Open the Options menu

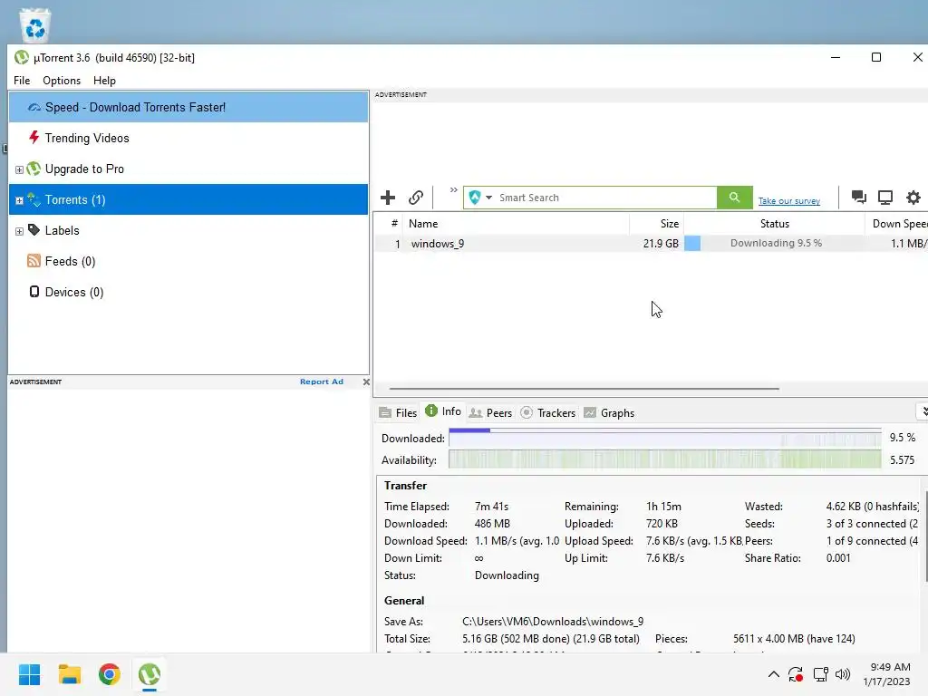(62, 81)
